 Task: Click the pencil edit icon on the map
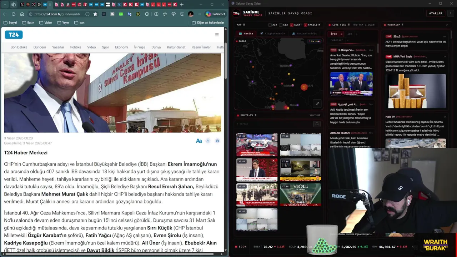pyautogui.click(x=317, y=104)
